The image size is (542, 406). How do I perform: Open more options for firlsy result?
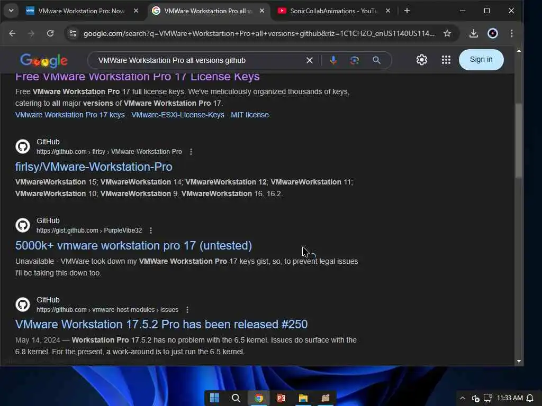coord(191,152)
